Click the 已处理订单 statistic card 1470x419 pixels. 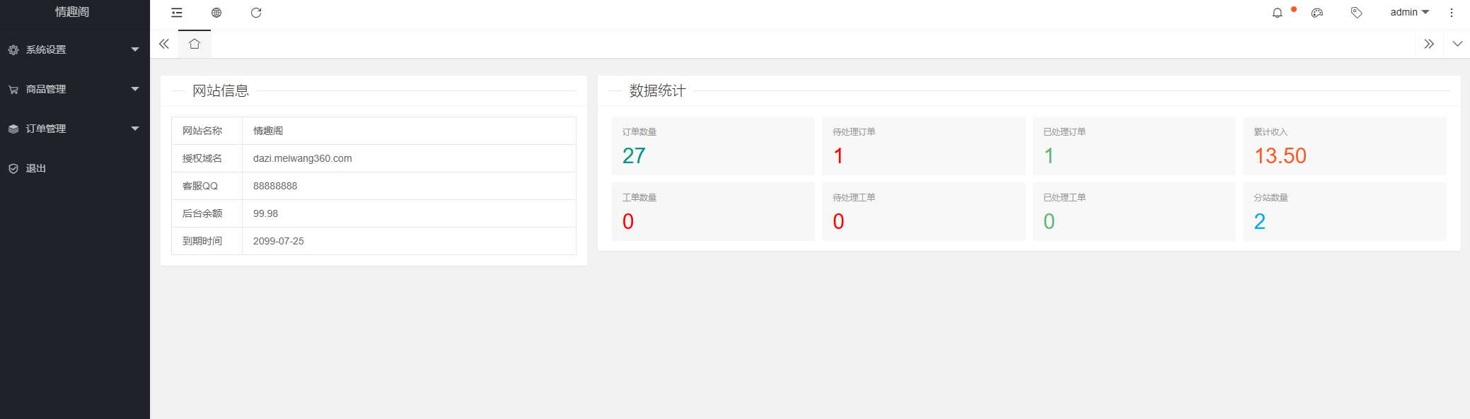(x=1134, y=146)
